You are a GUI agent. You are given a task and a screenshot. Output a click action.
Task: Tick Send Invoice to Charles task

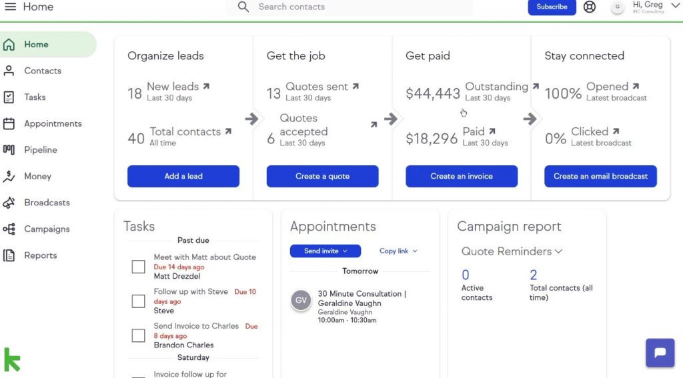(x=139, y=335)
